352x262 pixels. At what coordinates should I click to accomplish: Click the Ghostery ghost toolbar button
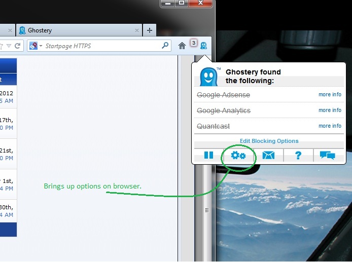tap(203, 46)
